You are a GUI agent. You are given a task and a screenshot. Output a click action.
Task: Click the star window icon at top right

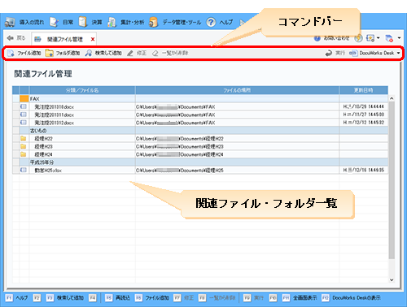(x=370, y=38)
